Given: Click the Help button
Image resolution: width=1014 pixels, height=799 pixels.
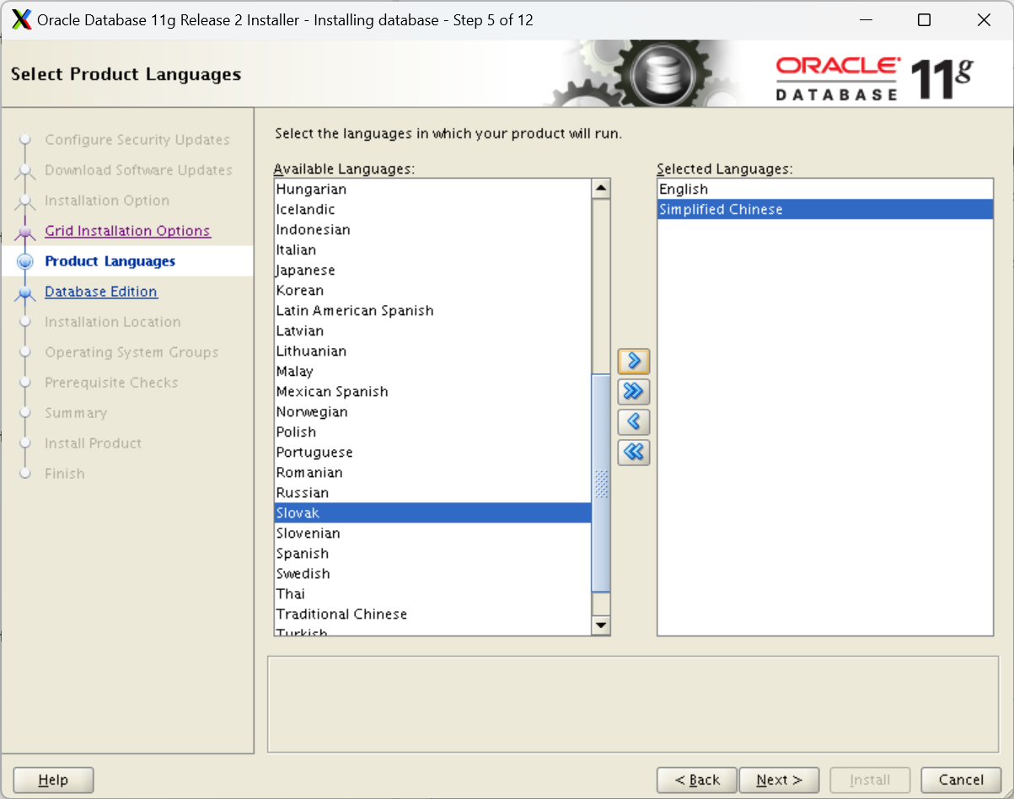Looking at the screenshot, I should (x=53, y=780).
